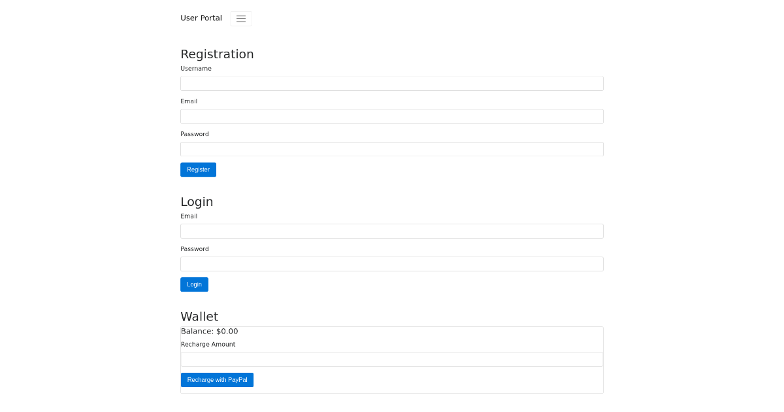Click the Recharge Amount input field
The height and width of the screenshot is (412, 784).
pos(392,358)
